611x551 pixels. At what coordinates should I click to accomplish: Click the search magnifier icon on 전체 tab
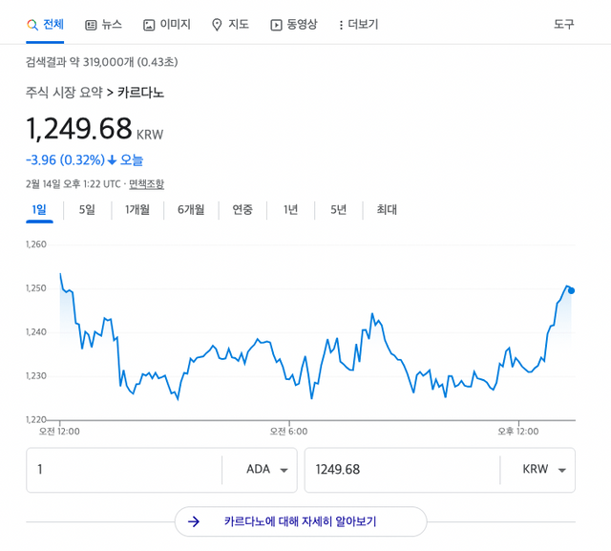click(x=32, y=25)
